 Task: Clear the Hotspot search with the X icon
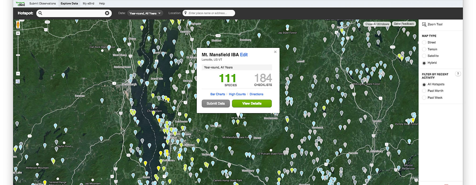[107, 13]
